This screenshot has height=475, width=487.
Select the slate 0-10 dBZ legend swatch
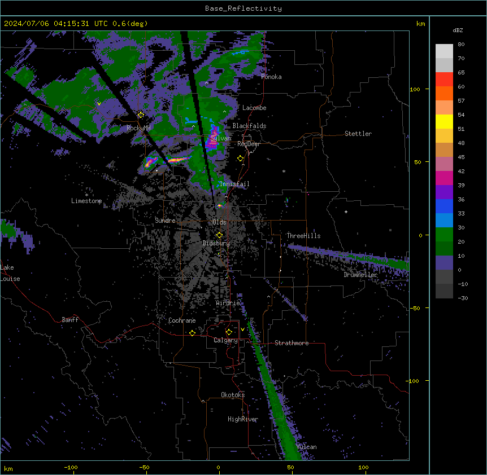click(444, 263)
